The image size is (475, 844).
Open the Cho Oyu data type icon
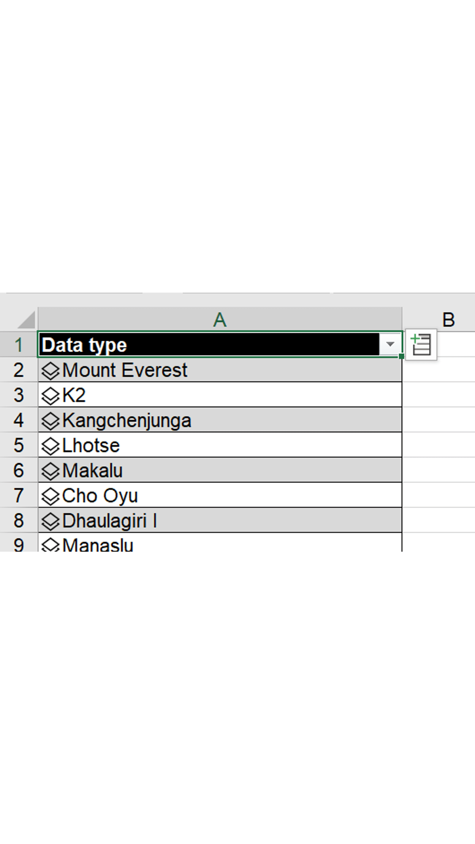click(50, 496)
